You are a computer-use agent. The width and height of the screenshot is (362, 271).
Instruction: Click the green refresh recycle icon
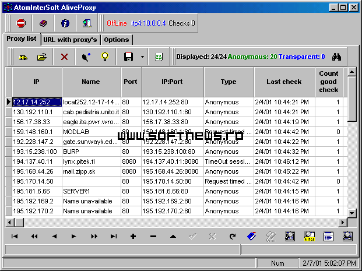[159, 57]
